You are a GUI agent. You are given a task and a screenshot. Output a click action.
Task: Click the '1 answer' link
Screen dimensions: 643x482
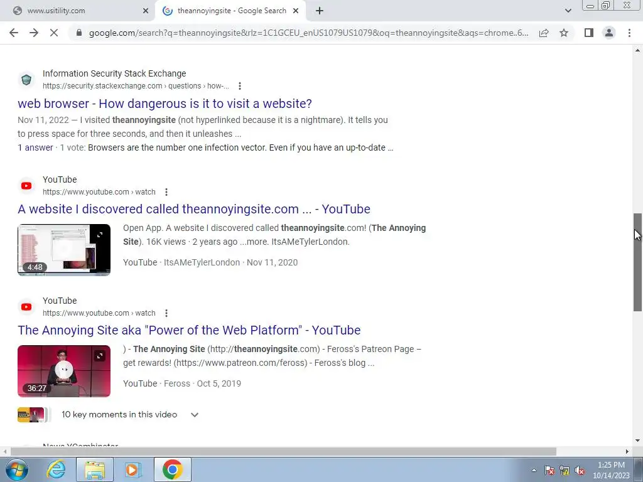pyautogui.click(x=35, y=147)
